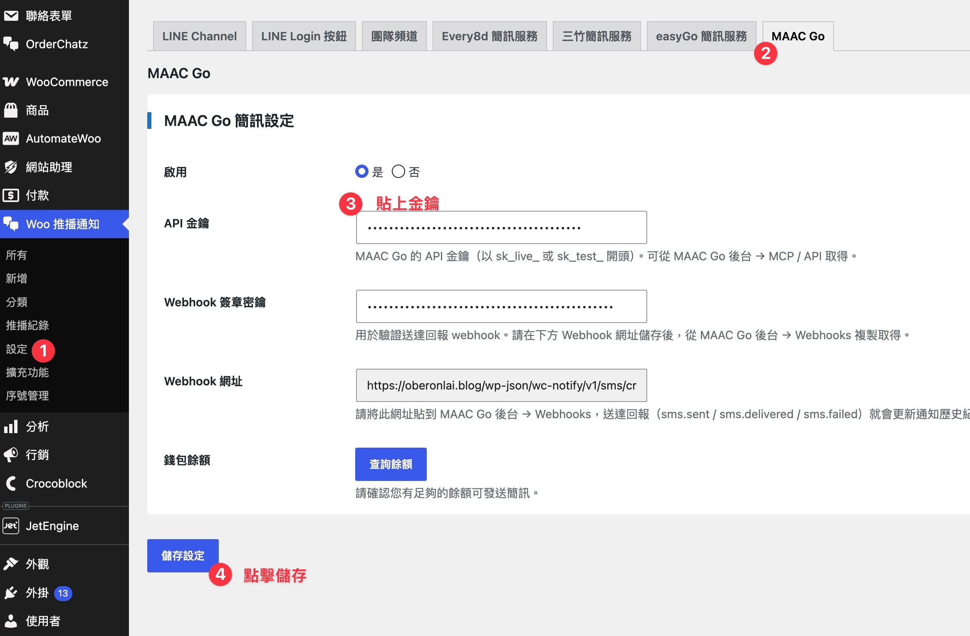Click the 13 updates badge beside 外掛
The width and height of the screenshot is (970, 636).
point(63,593)
